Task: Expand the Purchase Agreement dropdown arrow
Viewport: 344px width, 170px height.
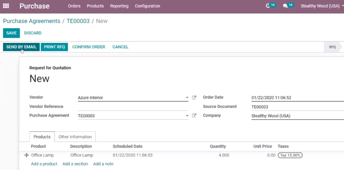Action: click(x=187, y=116)
